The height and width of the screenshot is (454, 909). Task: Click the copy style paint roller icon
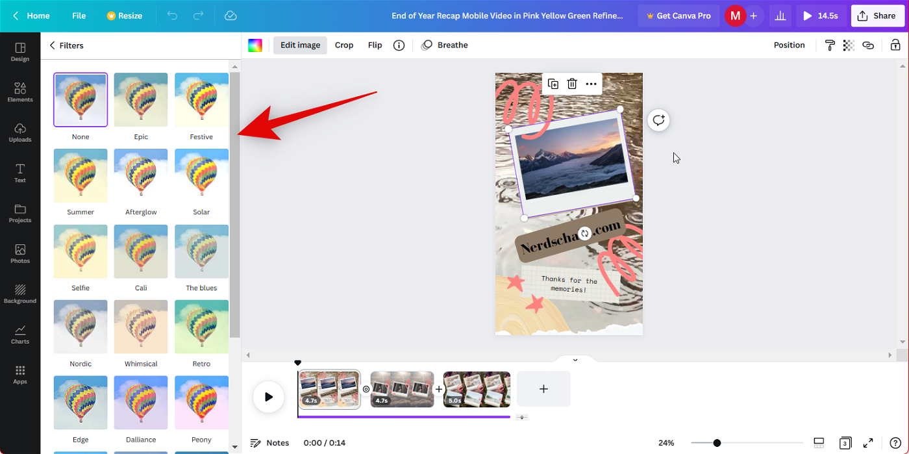click(x=830, y=45)
